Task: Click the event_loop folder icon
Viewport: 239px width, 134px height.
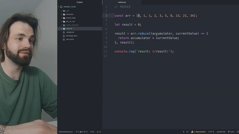Action: click(64, 18)
